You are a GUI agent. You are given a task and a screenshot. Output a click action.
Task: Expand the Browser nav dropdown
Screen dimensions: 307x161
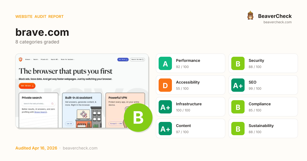tap(28, 60)
